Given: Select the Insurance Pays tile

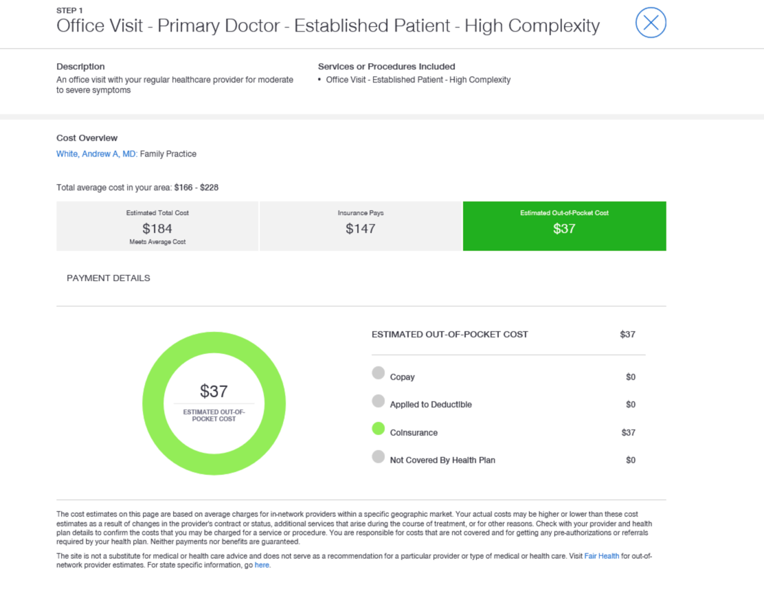Looking at the screenshot, I should click(x=361, y=226).
